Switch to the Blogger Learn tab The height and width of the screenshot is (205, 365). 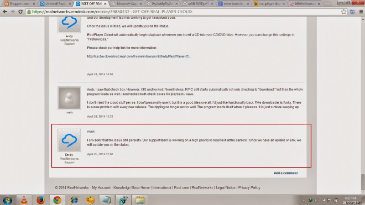(20, 4)
